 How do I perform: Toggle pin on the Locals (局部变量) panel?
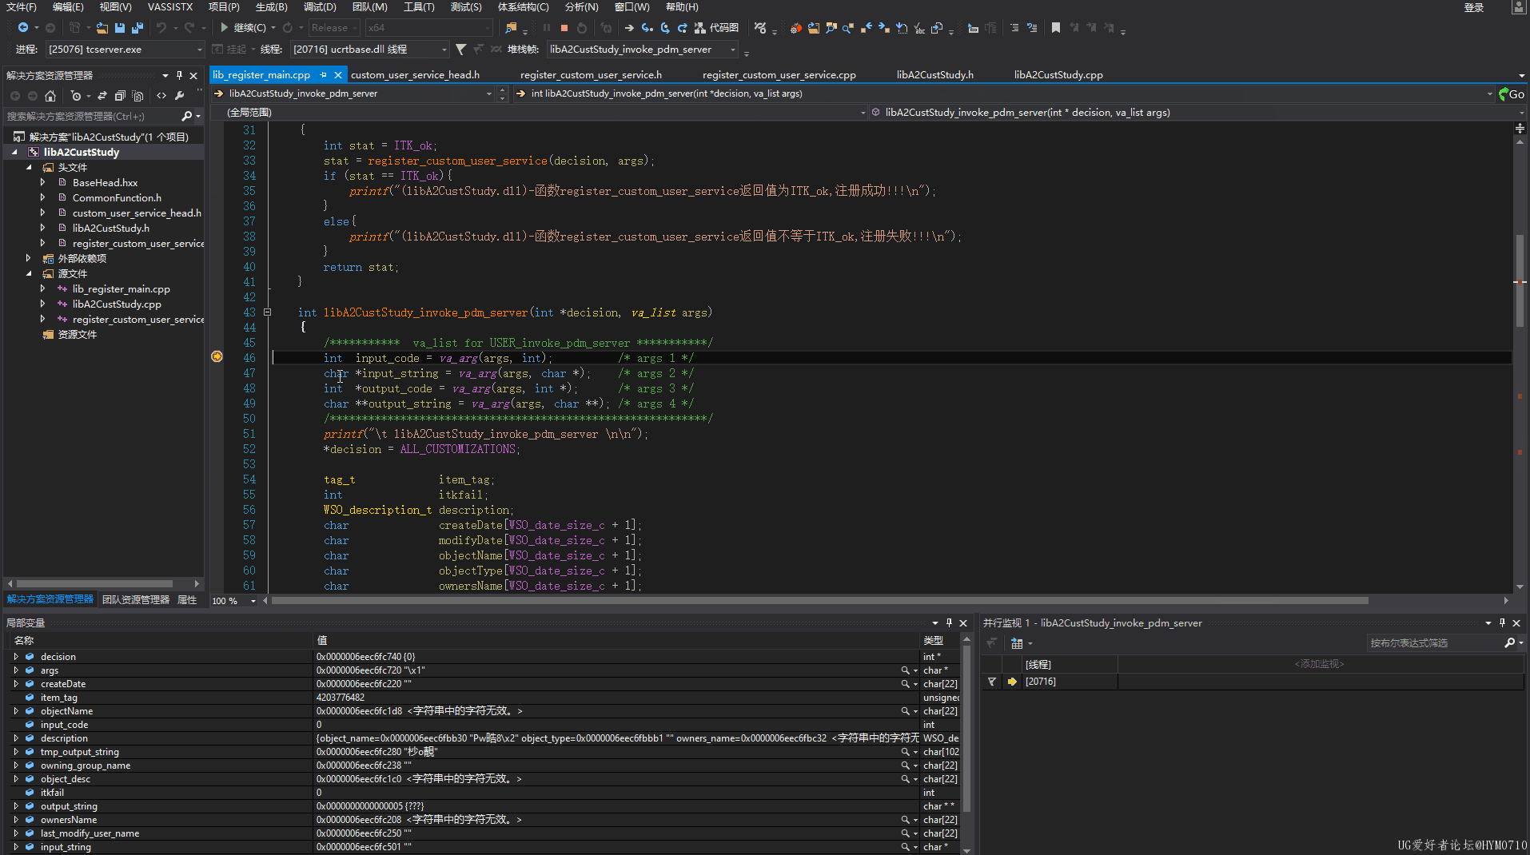(950, 623)
